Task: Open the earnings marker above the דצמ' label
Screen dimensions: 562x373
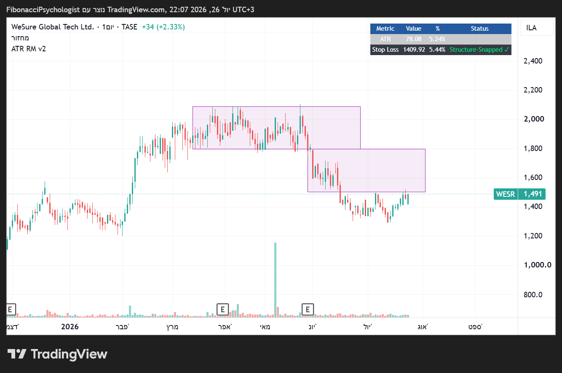Action: [x=11, y=310]
